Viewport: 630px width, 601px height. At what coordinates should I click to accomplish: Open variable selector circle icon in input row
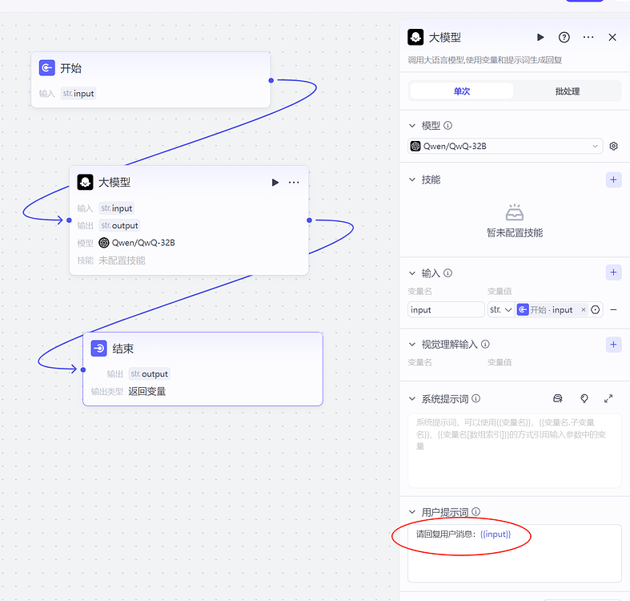click(x=596, y=310)
